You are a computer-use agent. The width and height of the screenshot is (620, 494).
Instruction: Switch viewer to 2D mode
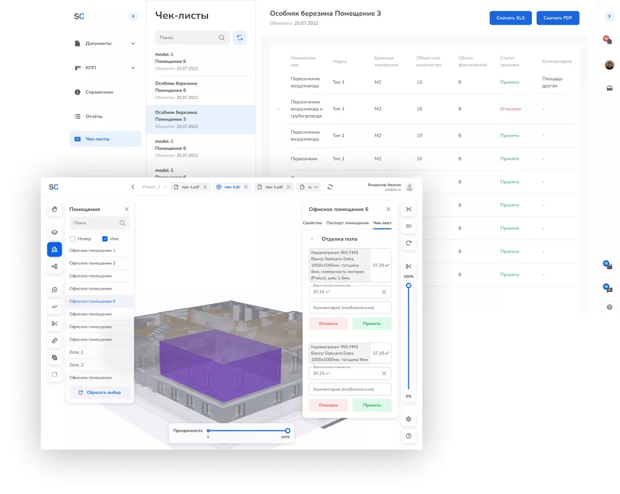click(x=408, y=226)
